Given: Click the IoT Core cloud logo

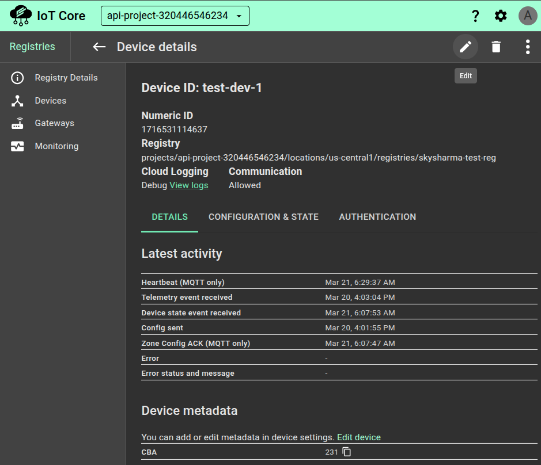Looking at the screenshot, I should click(21, 16).
